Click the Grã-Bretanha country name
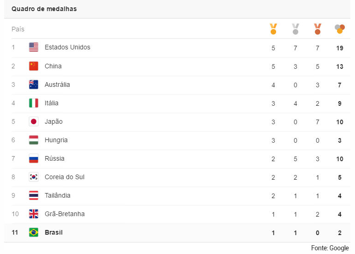The width and height of the screenshot is (355, 254). 65,214
